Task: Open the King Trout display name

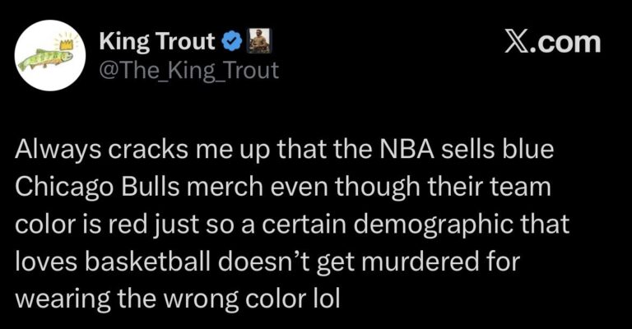Action: (157, 42)
